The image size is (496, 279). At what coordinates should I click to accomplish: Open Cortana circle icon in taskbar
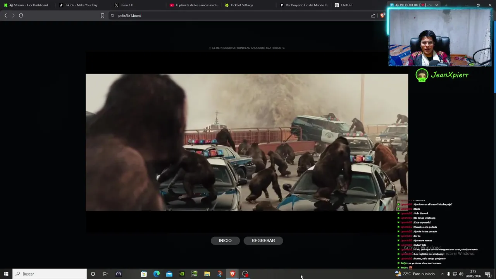[93, 274]
